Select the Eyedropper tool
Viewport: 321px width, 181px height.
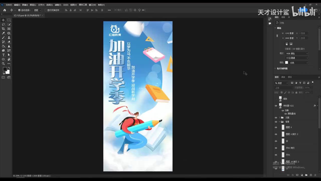point(4,33)
